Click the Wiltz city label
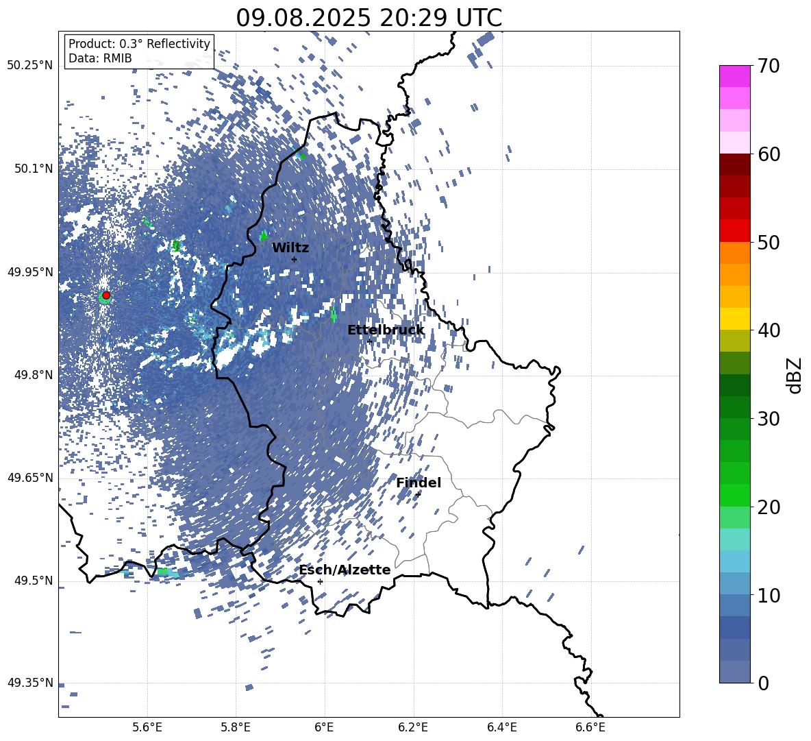 point(290,248)
